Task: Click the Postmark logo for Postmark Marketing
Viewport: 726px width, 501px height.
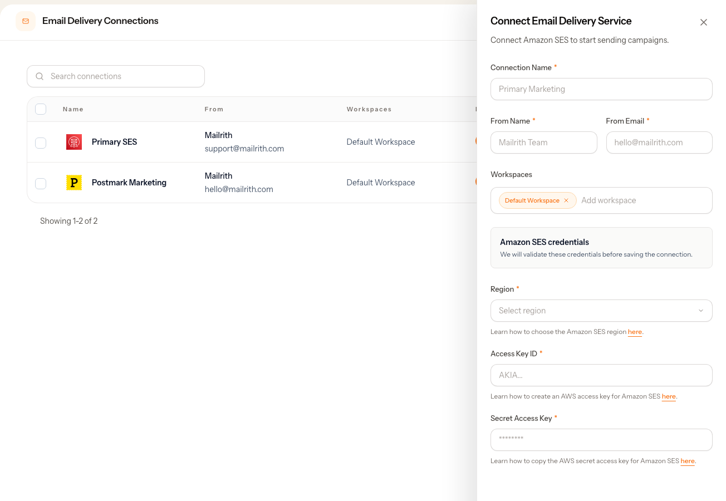Action: [x=74, y=183]
